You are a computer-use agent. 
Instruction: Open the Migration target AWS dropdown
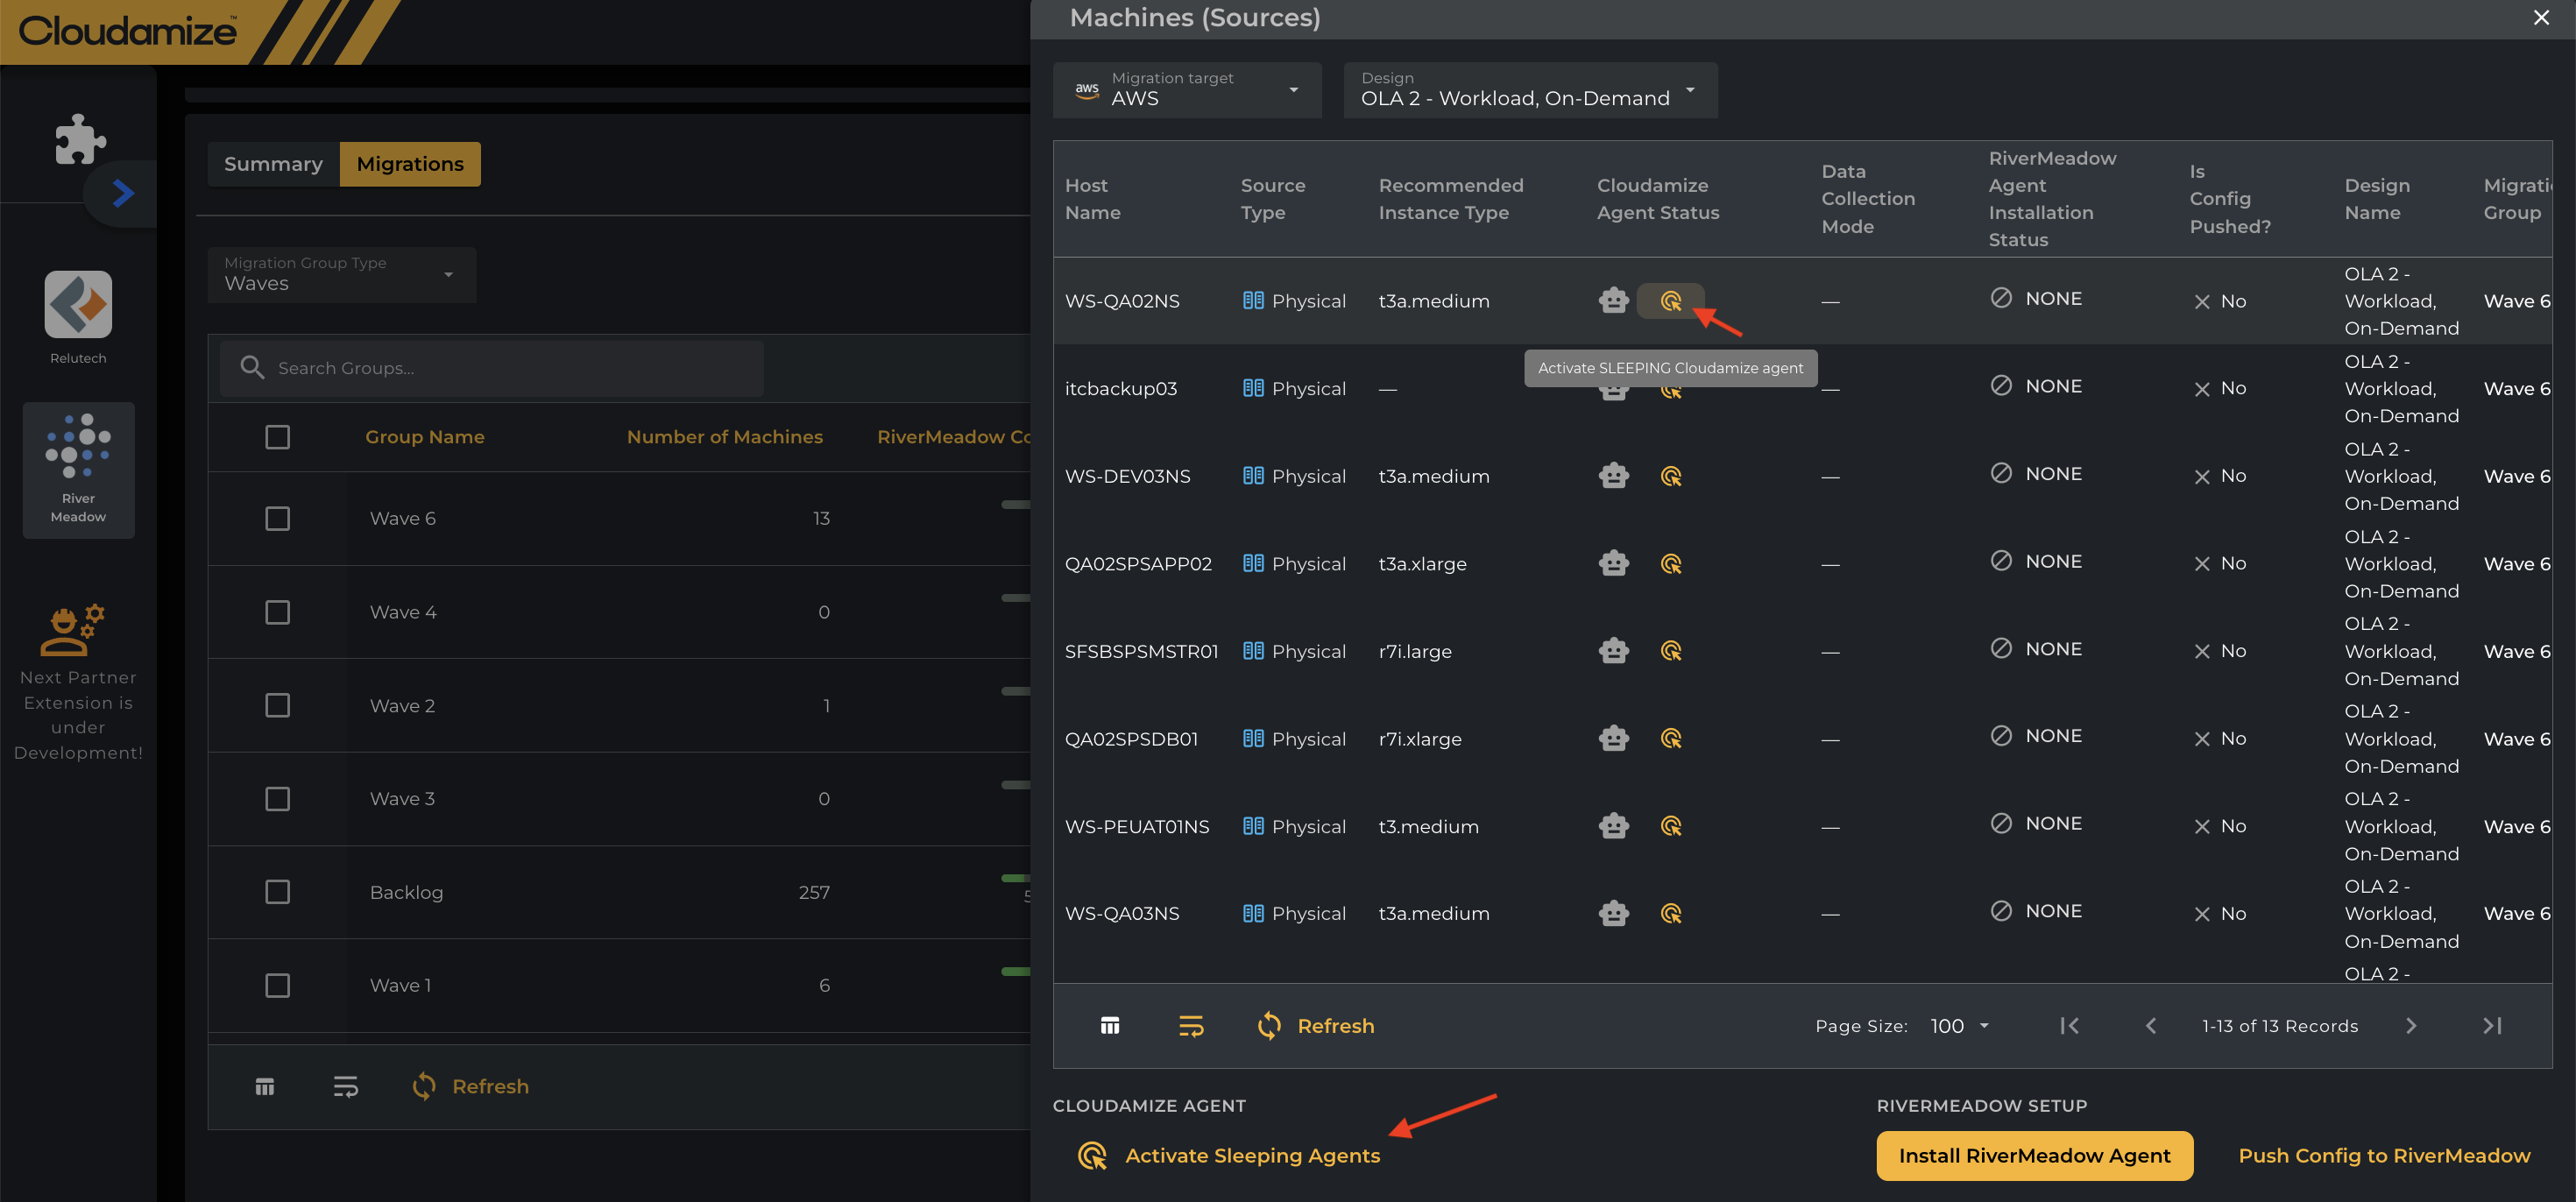coord(1187,90)
